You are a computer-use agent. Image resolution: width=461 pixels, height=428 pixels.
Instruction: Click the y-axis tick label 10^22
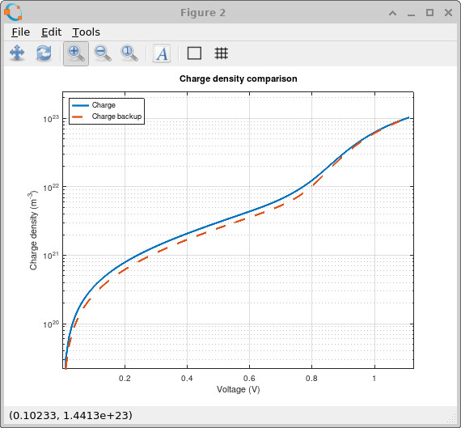51,187
